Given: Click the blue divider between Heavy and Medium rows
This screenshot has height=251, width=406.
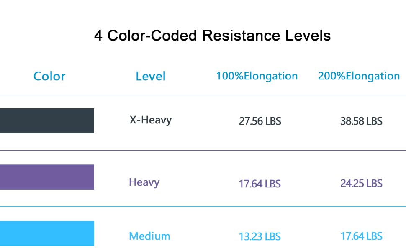Looking at the screenshot, I should 203,207.
